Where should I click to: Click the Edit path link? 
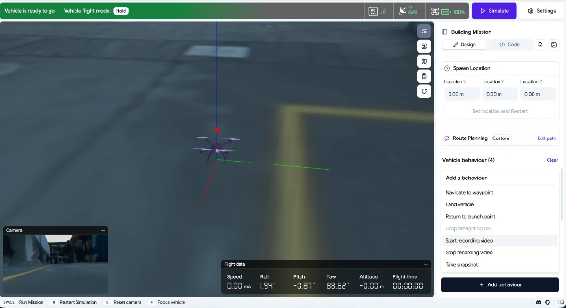click(x=547, y=138)
